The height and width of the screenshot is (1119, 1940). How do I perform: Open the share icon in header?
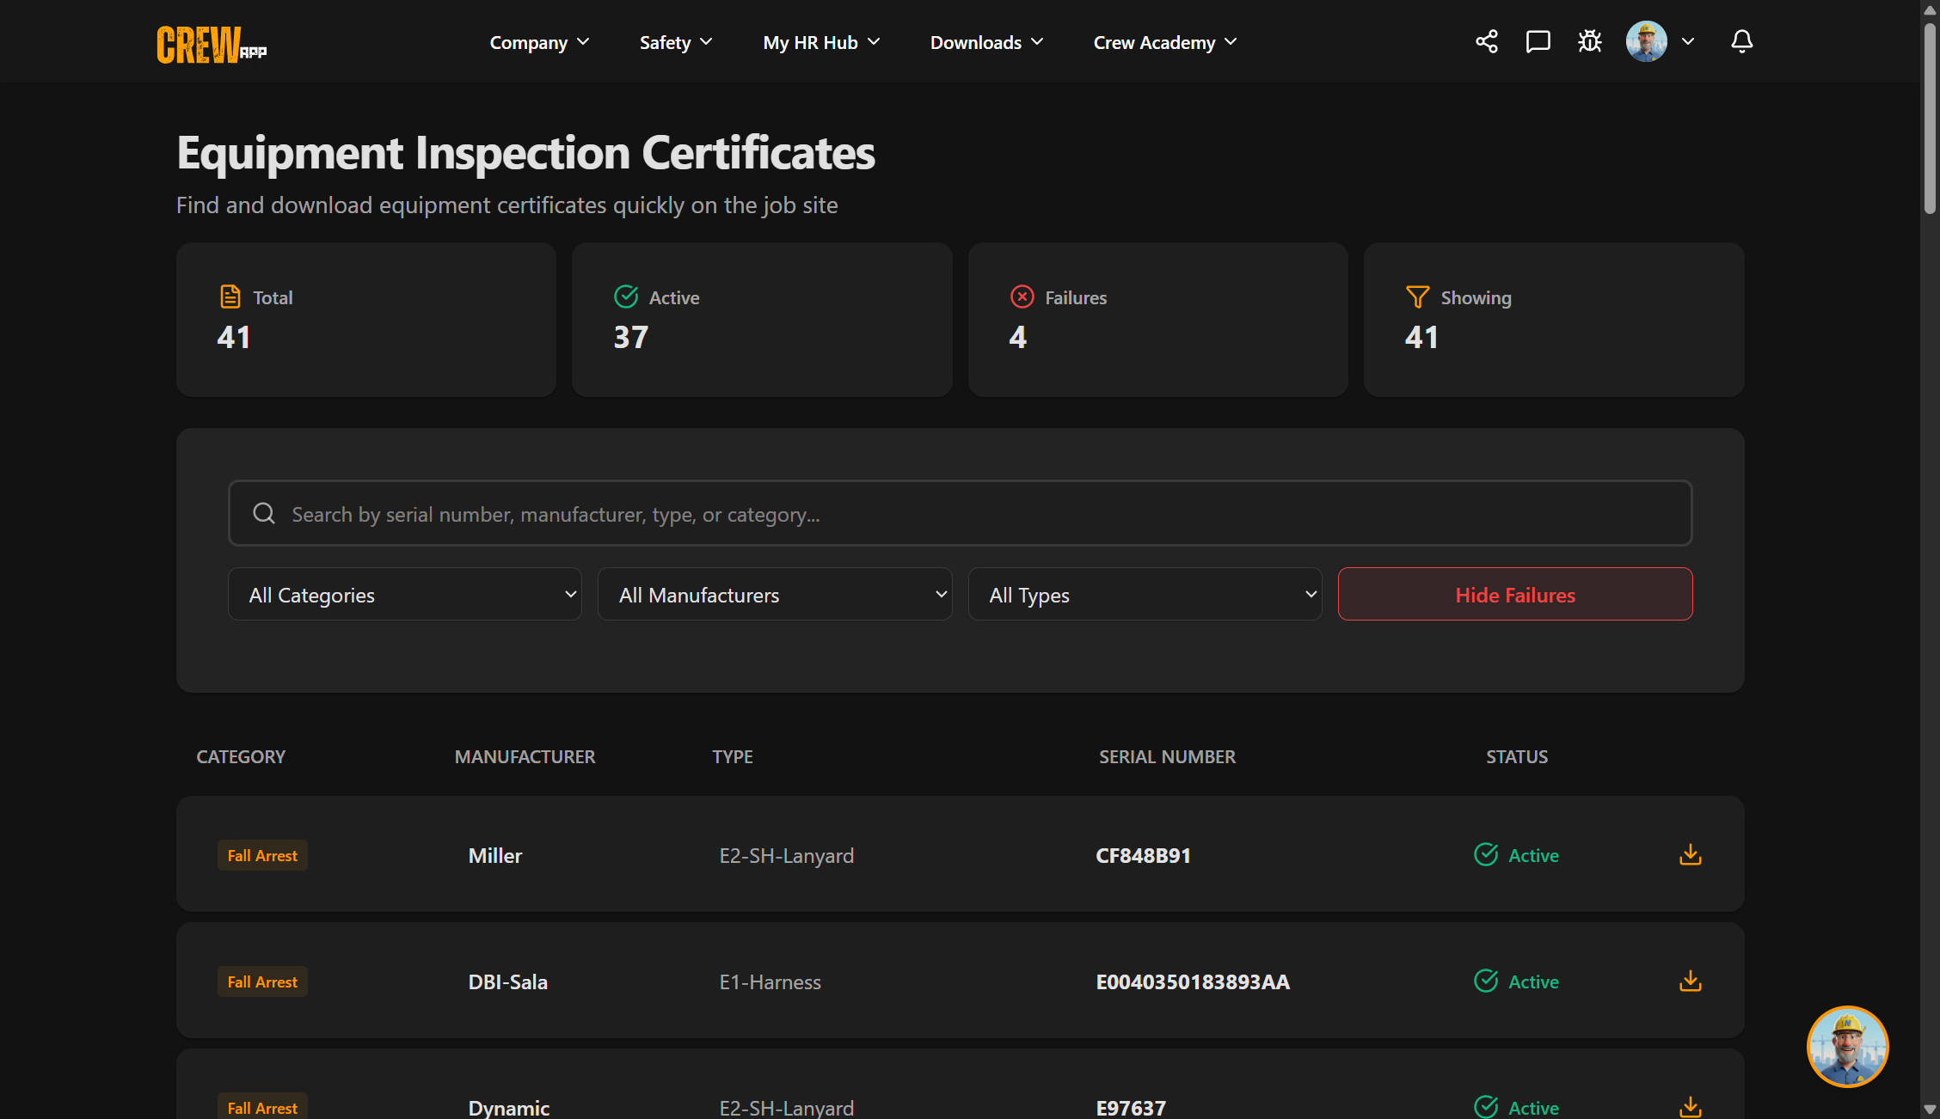1487,41
